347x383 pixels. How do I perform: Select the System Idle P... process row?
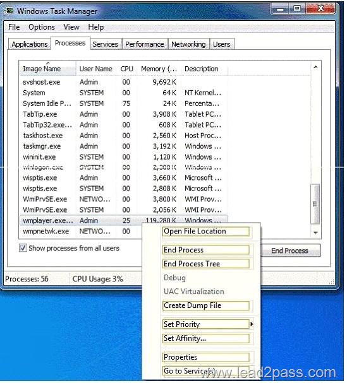point(124,103)
